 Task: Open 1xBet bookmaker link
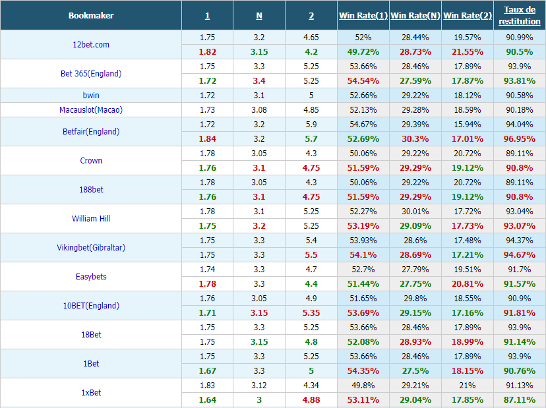tap(91, 393)
